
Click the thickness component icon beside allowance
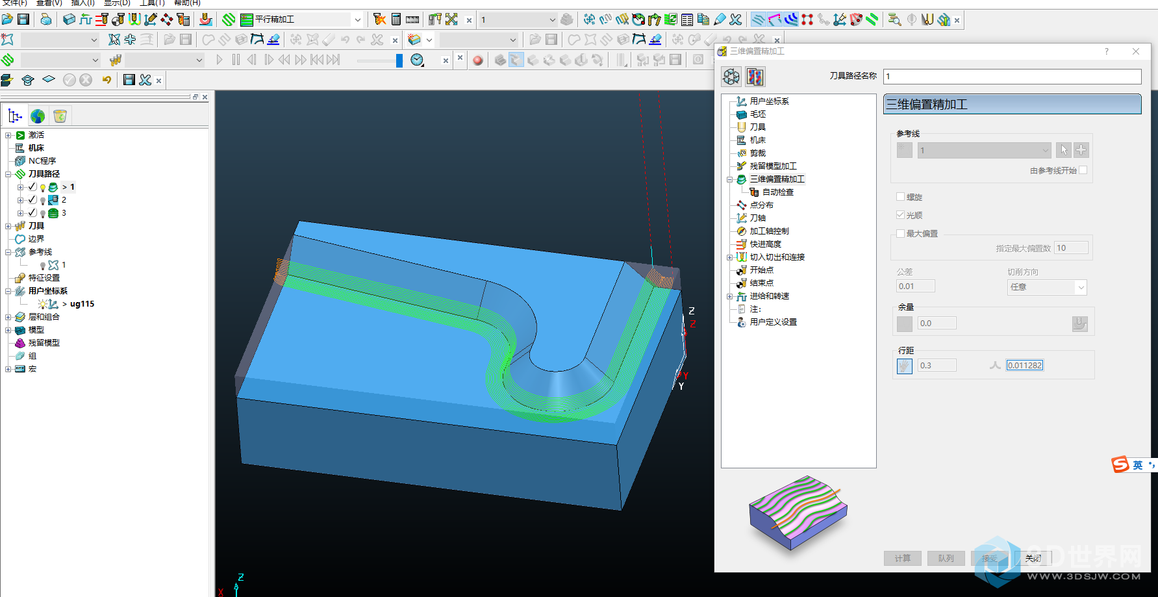(1079, 323)
